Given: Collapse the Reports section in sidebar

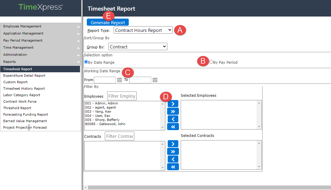Looking at the screenshot, I should (x=78, y=62).
